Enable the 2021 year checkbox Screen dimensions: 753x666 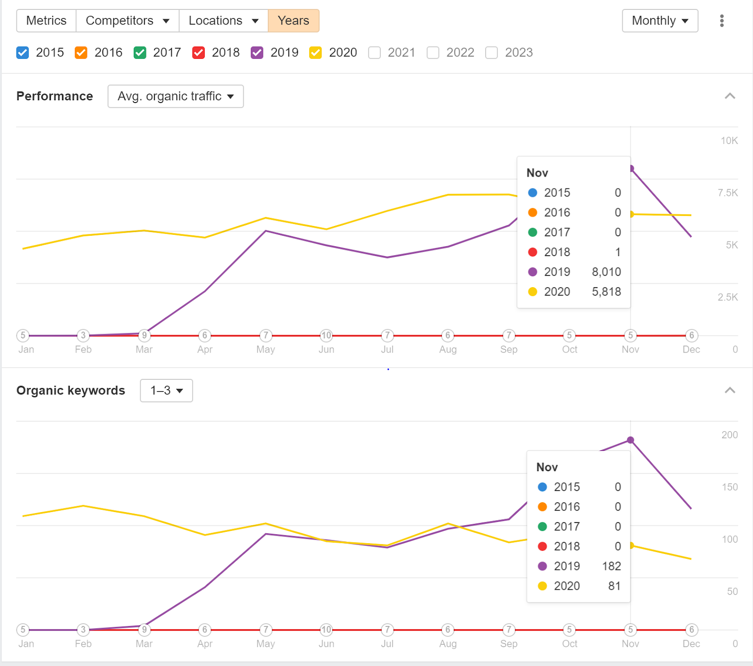pos(375,53)
